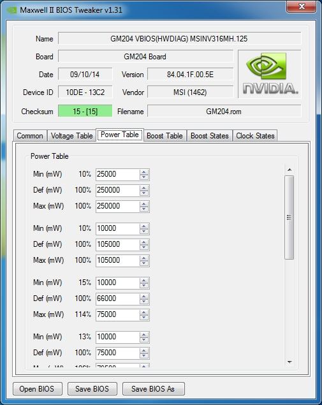This screenshot has width=322, height=405.
Task: Go to the Boost Table tab
Action: click(165, 136)
